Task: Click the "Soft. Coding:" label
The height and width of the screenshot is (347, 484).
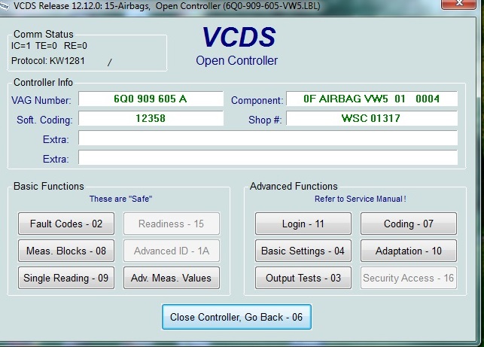Action: tap(44, 120)
